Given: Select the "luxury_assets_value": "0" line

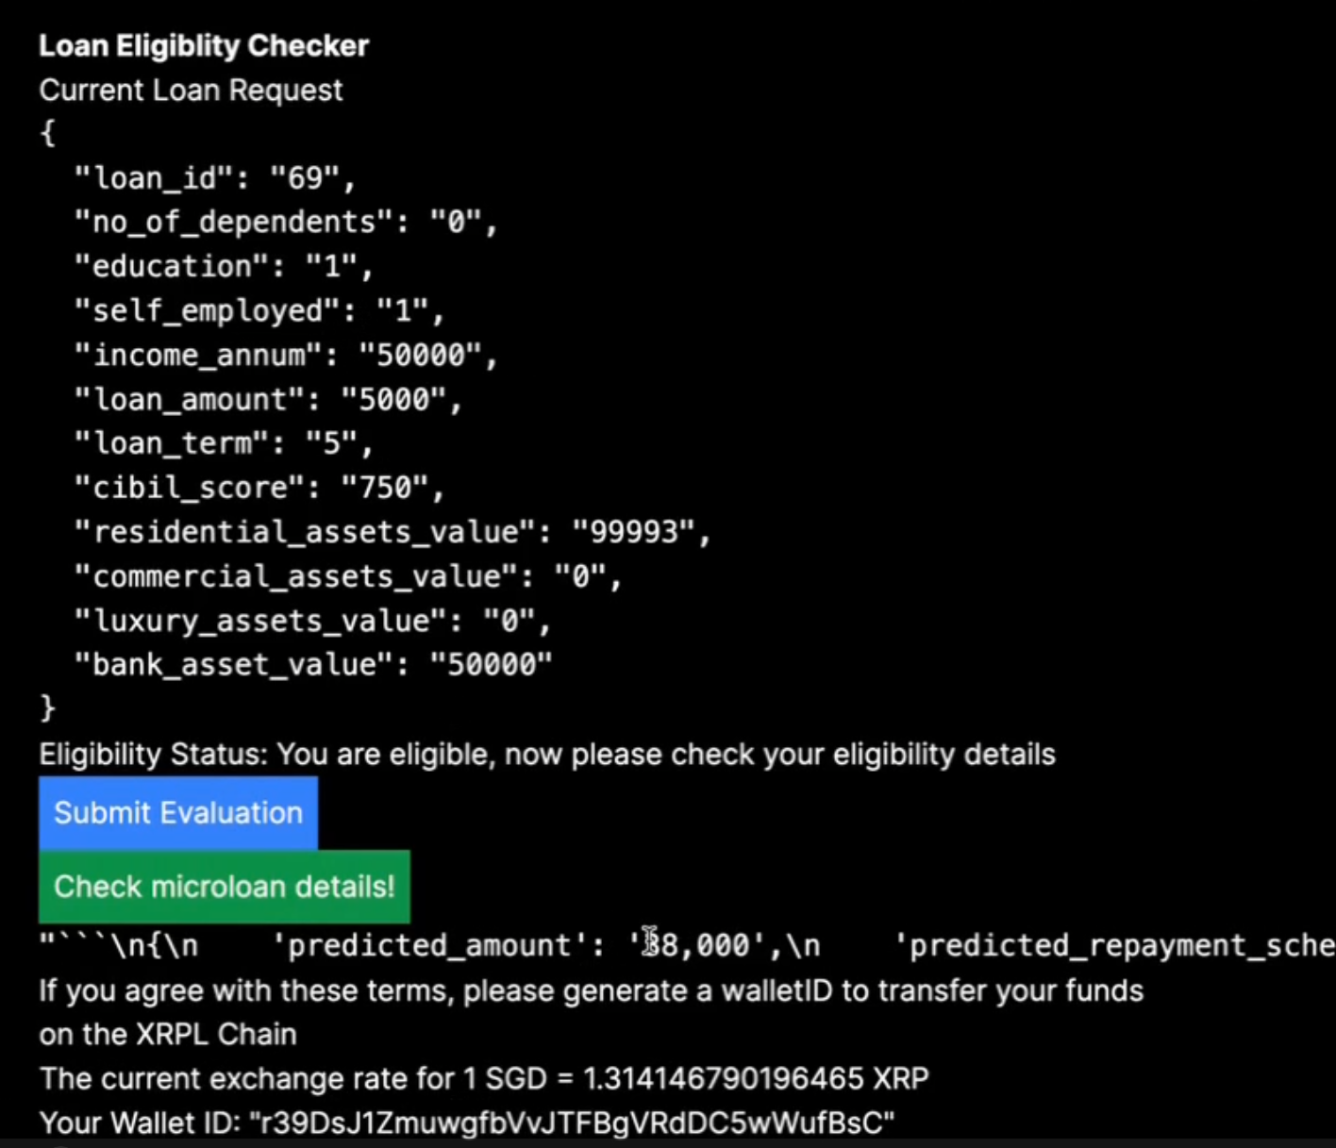Looking at the screenshot, I should [x=312, y=621].
